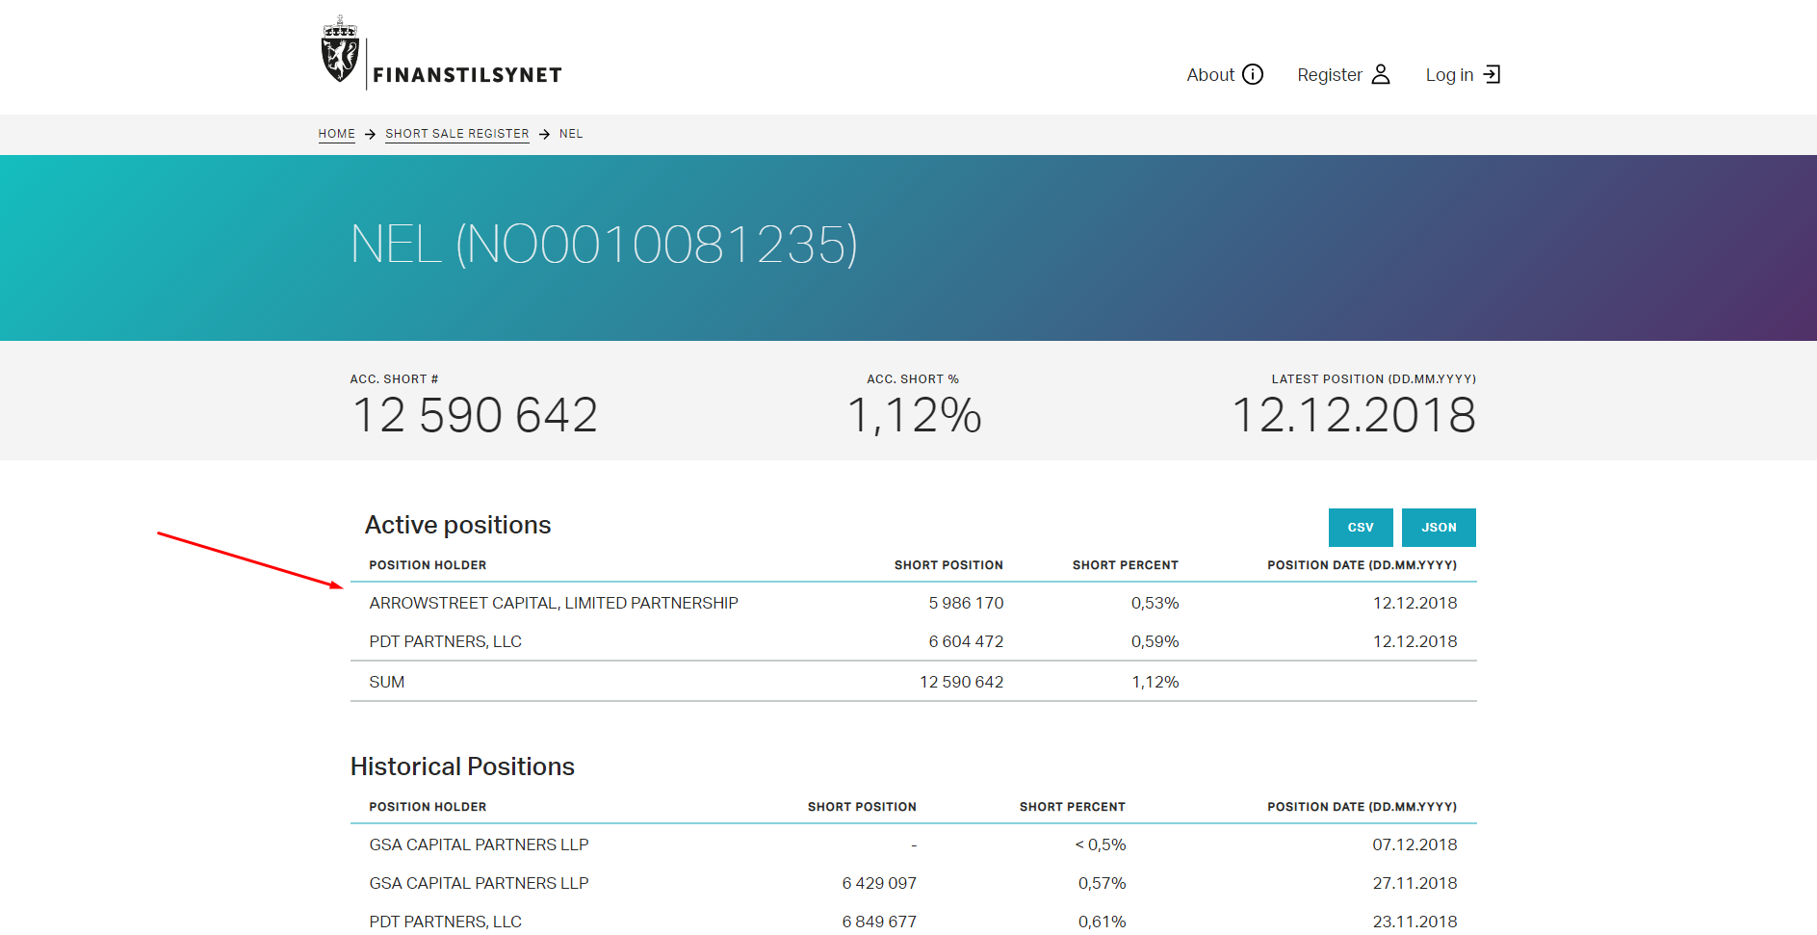Click historical date 27.11.2018
The image size is (1817, 935).
click(x=1415, y=883)
